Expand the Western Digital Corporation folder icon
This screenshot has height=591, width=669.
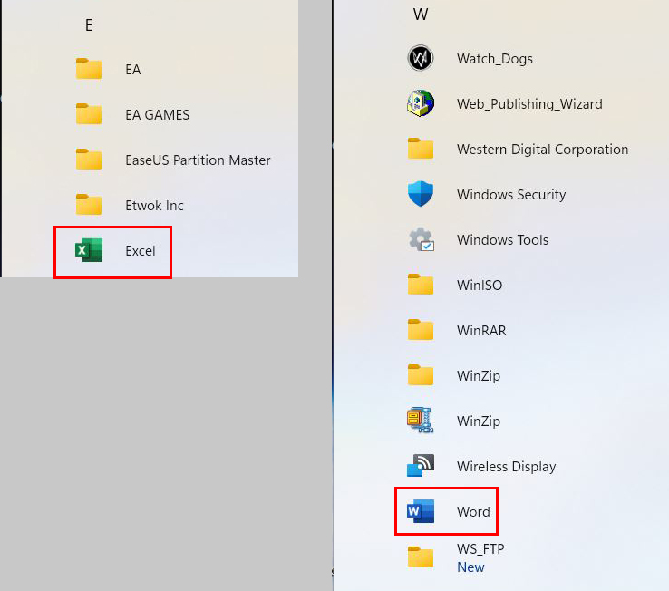(x=421, y=149)
